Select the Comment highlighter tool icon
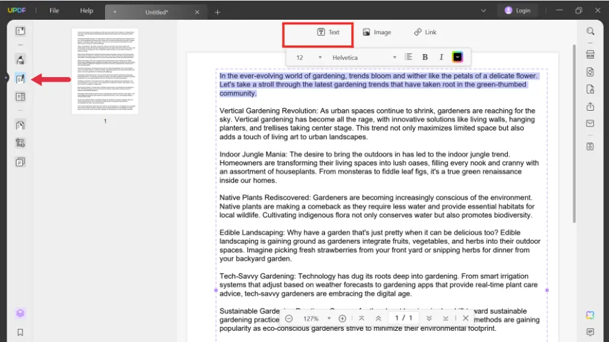Image resolution: width=609 pixels, height=342 pixels. [20, 60]
